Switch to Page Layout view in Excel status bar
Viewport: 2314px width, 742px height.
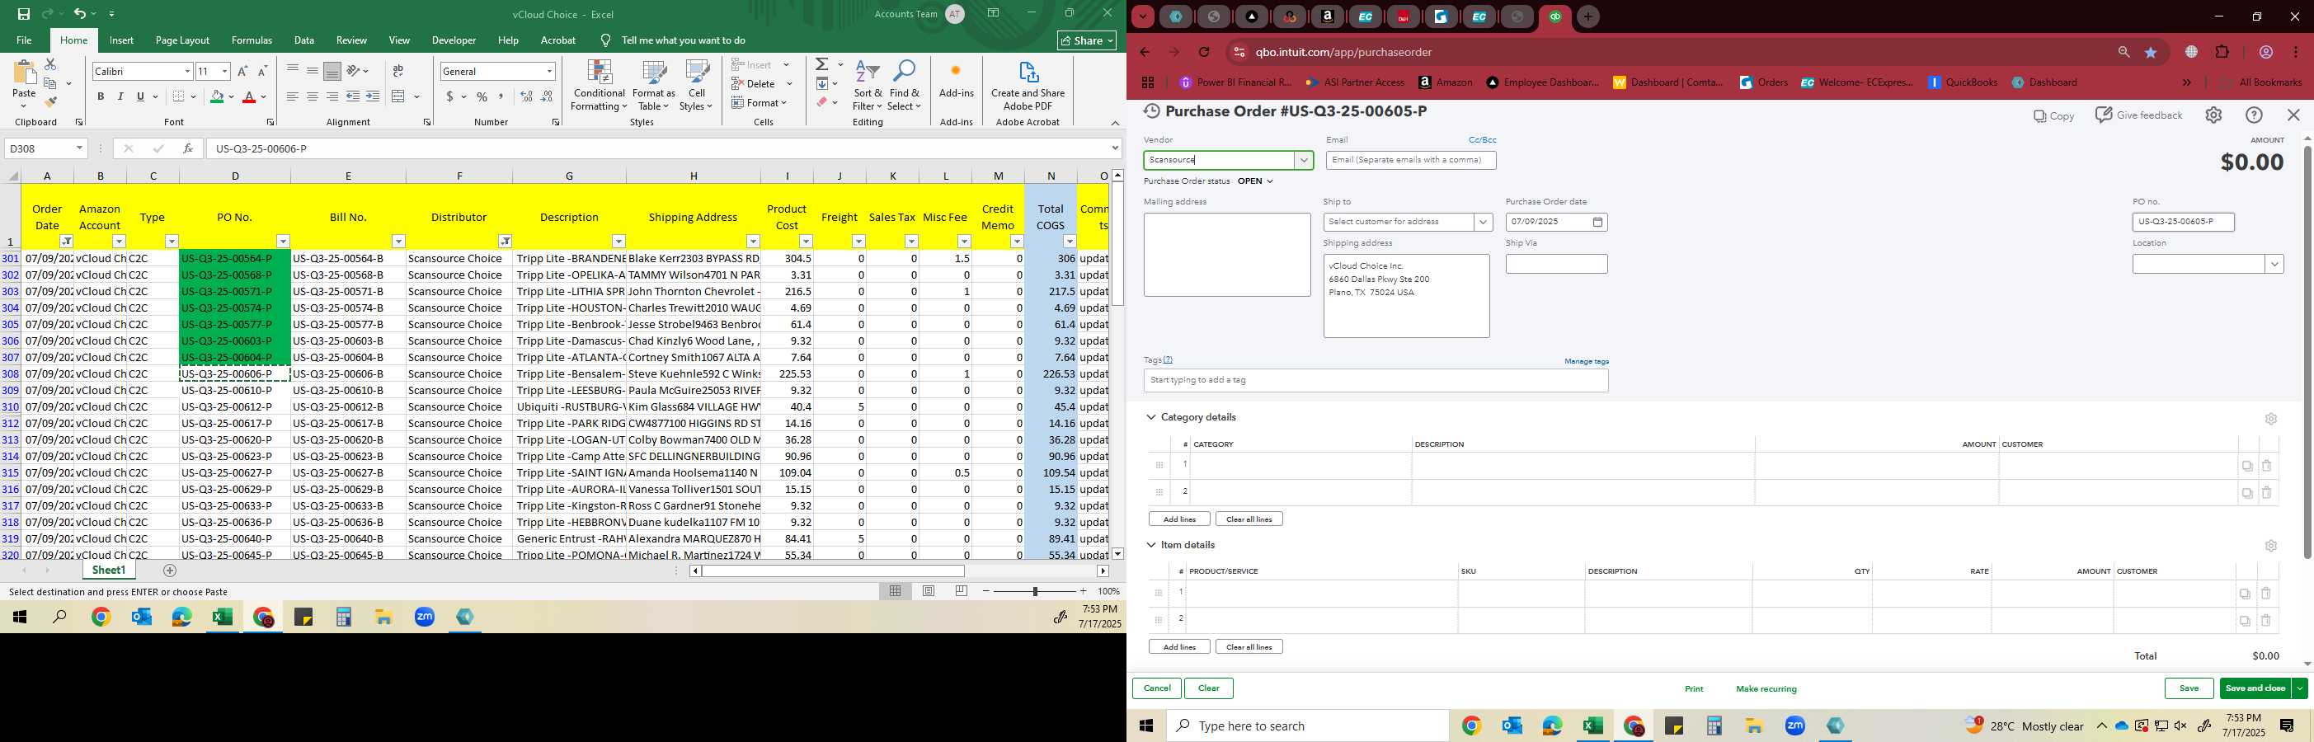coord(929,591)
